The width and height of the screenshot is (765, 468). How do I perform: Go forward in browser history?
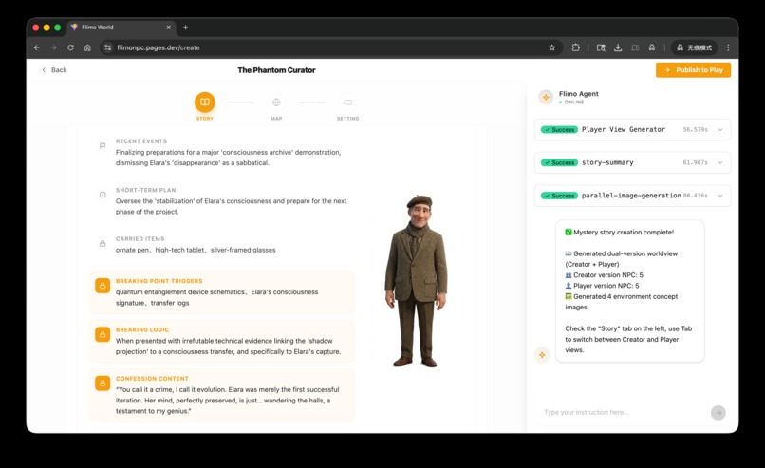tap(54, 47)
